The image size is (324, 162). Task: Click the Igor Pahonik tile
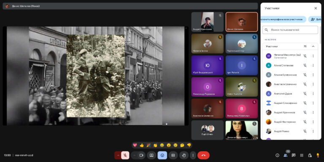(242, 65)
